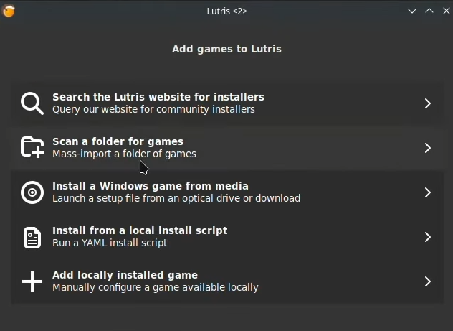Click the folder-plus scan folder icon
453x331 pixels.
32,148
